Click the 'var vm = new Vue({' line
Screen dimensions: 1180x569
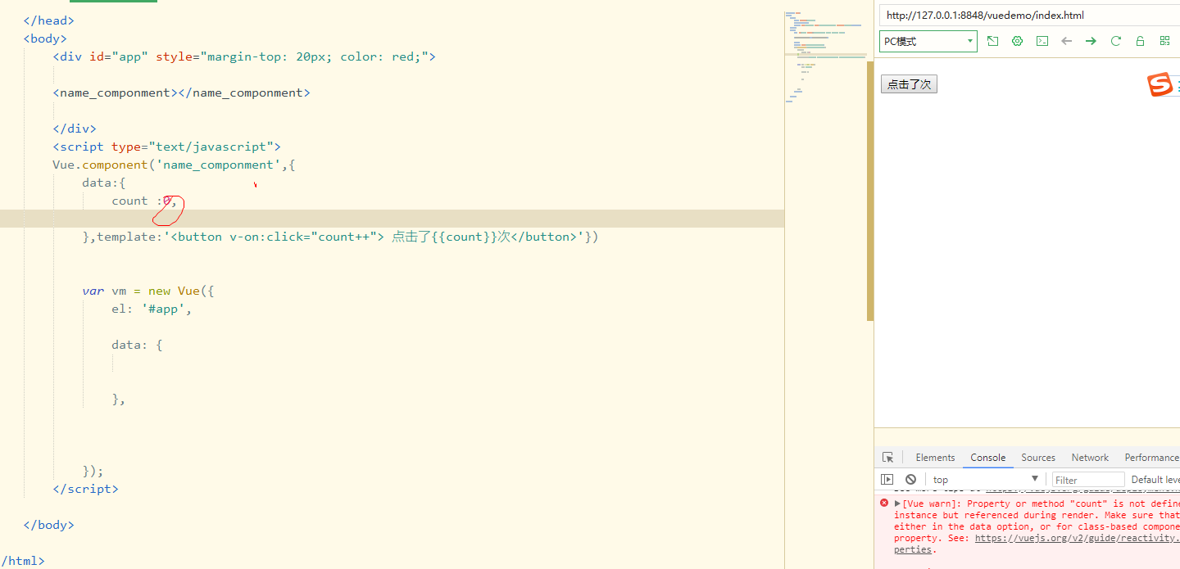pyautogui.click(x=148, y=291)
